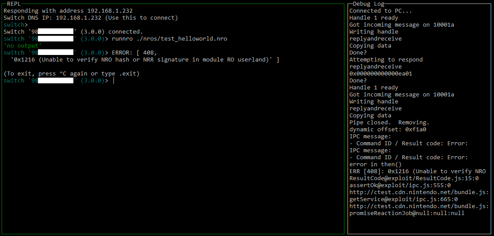The width and height of the screenshot is (494, 236).
Task: Click the Debug Log panel title
Action: click(x=368, y=4)
